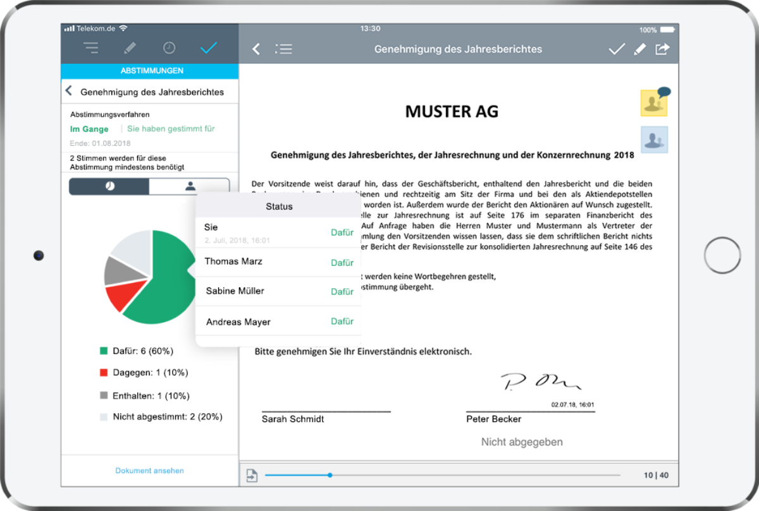The height and width of the screenshot is (511, 759).
Task: Select the annotation pen in document toolbar
Action: click(x=639, y=49)
